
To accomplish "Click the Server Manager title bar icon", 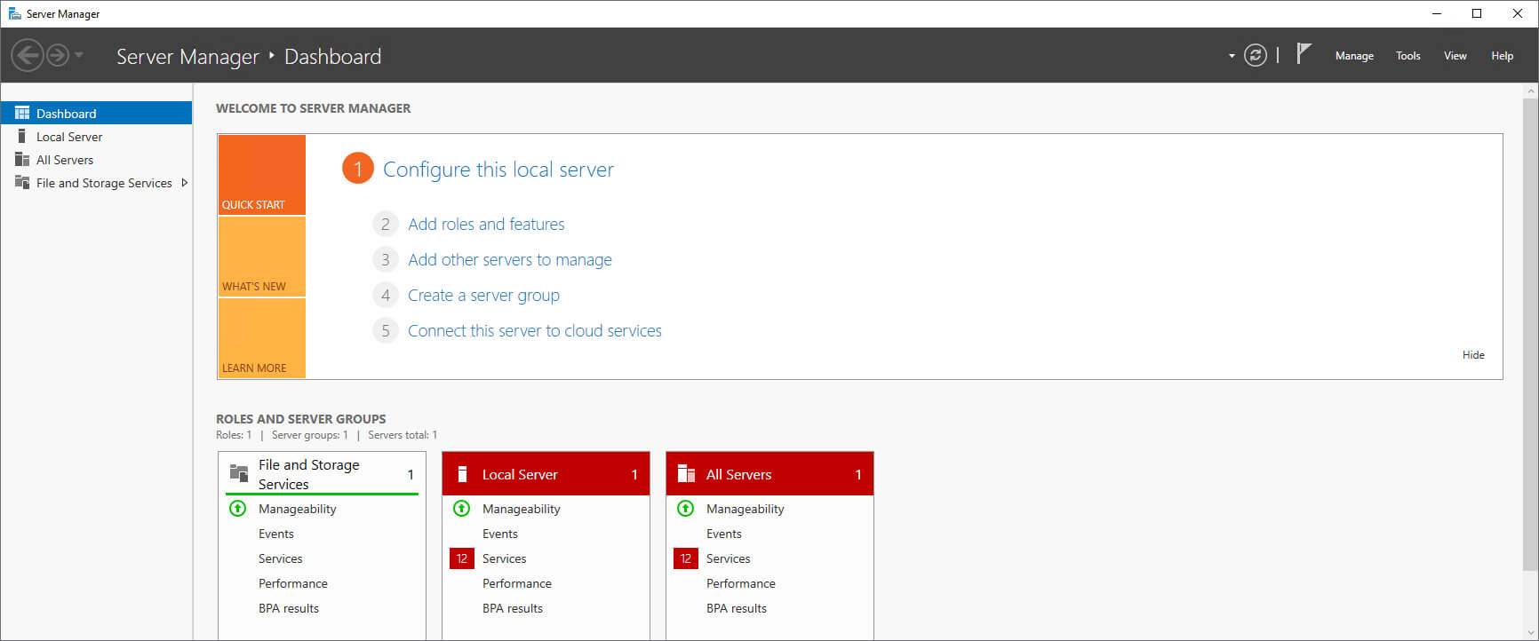I will (14, 13).
